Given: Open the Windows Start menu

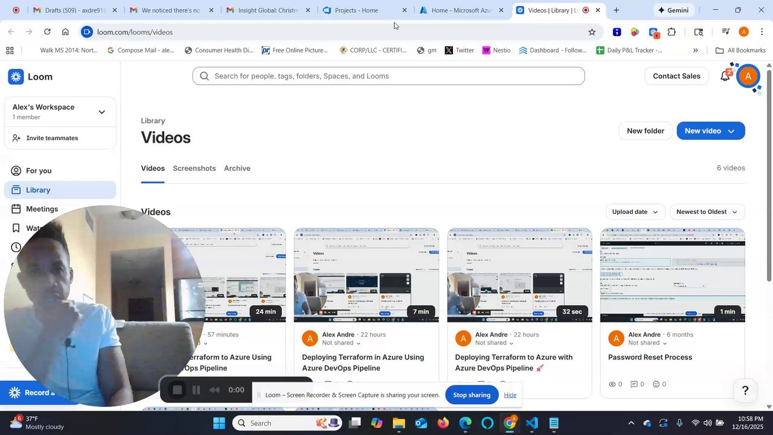Looking at the screenshot, I should 219,423.
